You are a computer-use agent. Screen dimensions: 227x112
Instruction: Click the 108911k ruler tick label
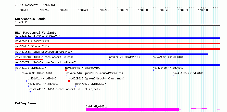click(143, 10)
